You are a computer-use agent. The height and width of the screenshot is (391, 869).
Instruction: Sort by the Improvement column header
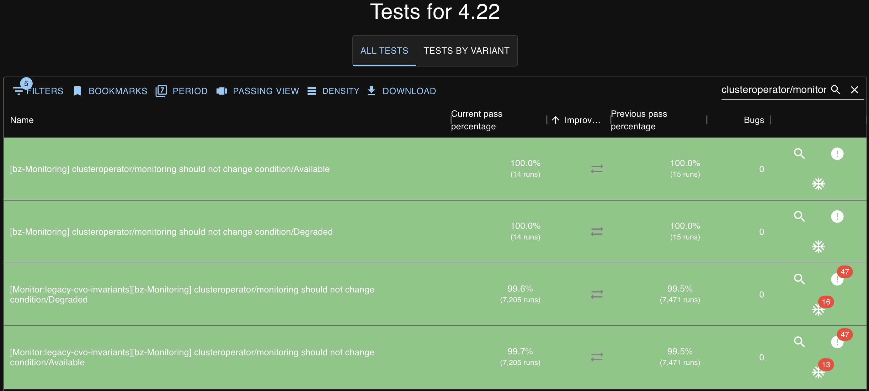[x=582, y=120]
